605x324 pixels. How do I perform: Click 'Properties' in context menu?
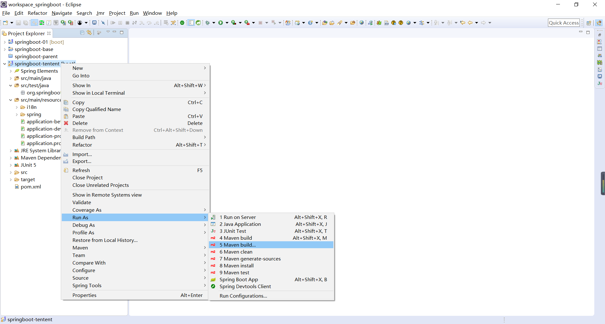[135, 295]
